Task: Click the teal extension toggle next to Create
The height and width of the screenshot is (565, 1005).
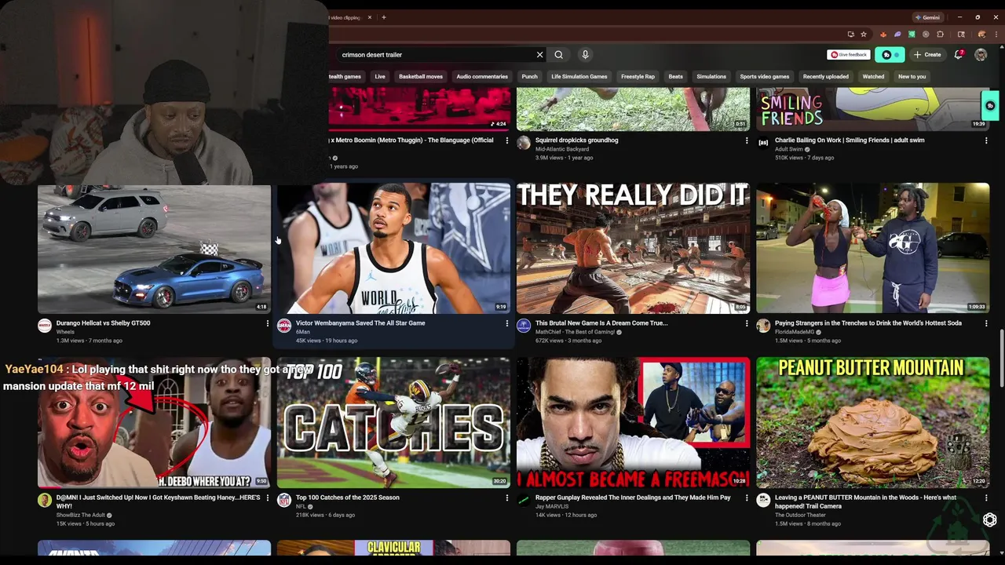Action: pyautogui.click(x=890, y=55)
